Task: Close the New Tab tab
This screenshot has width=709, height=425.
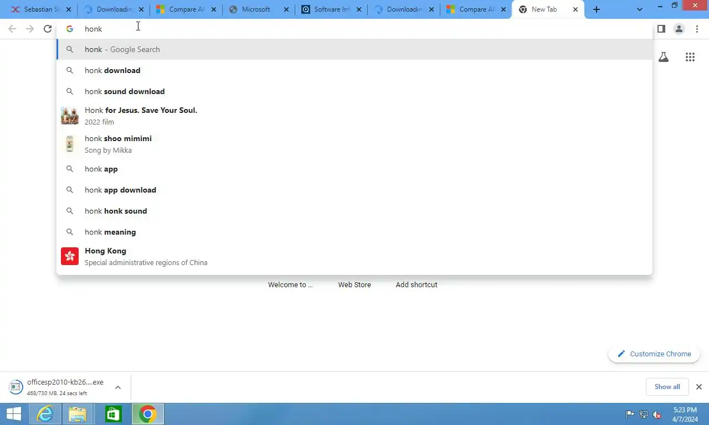Action: [575, 9]
